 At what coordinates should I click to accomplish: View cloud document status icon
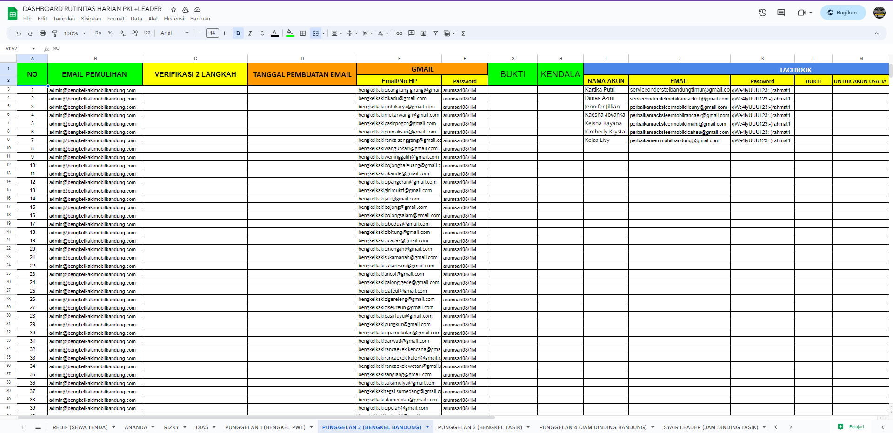point(197,9)
